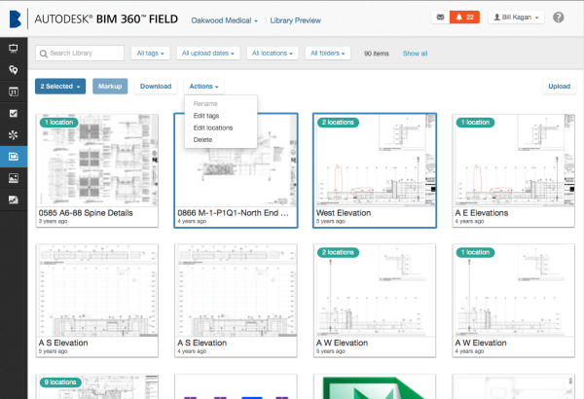Select the thumbnail with green file icon

coord(375,387)
